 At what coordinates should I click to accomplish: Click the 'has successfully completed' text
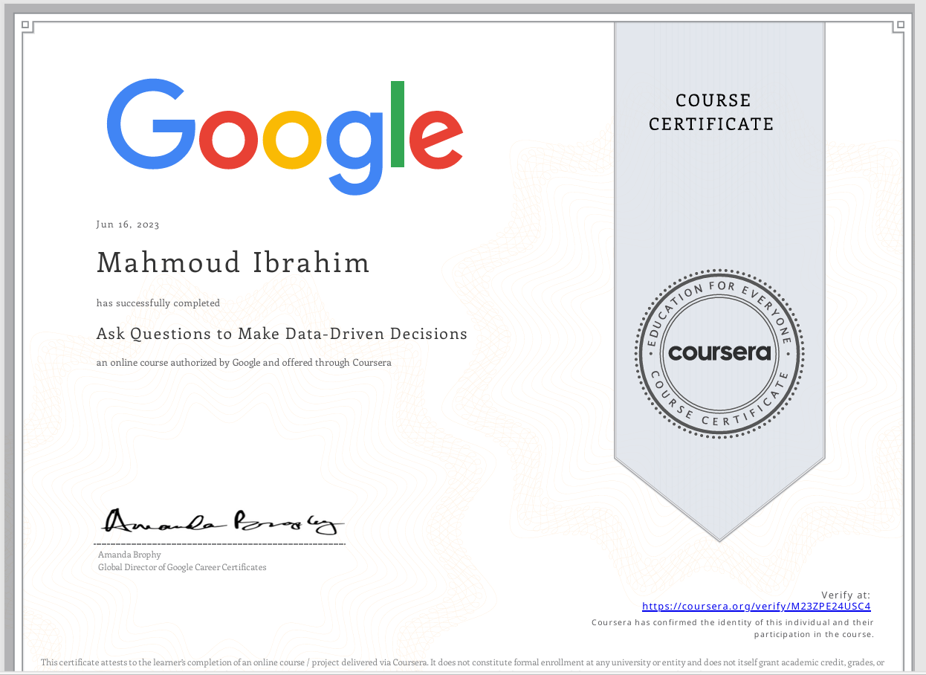(158, 303)
